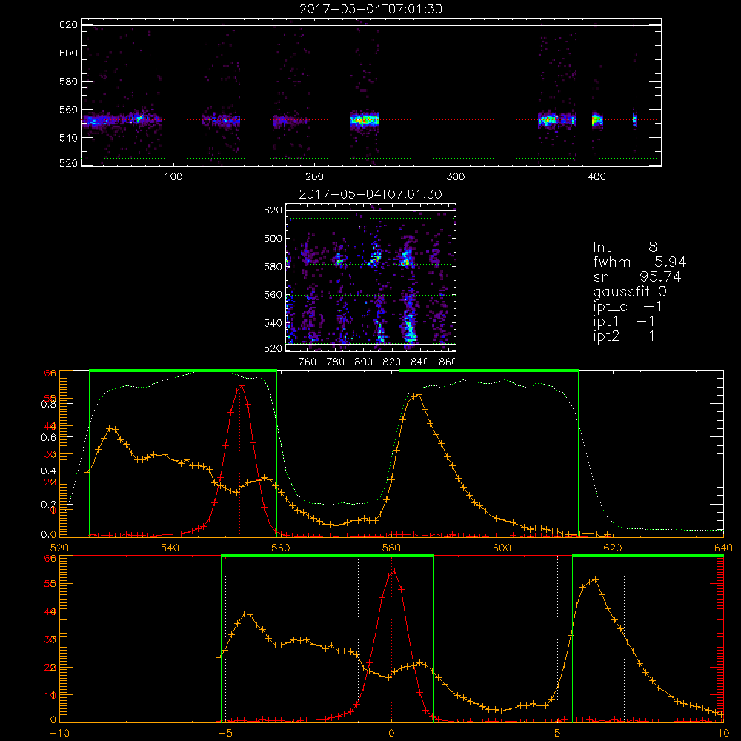Click the 44 y-axis label of the bottom plot
741x741 pixels.
tap(50, 611)
